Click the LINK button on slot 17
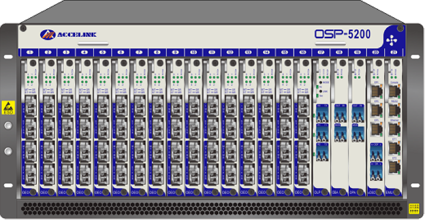Image resolution: width=425 pixels, height=220 pixels. click(320, 92)
